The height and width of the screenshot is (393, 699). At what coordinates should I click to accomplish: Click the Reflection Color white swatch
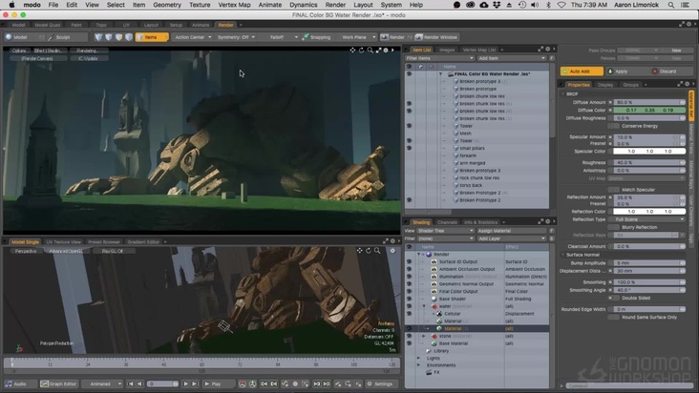(649, 212)
